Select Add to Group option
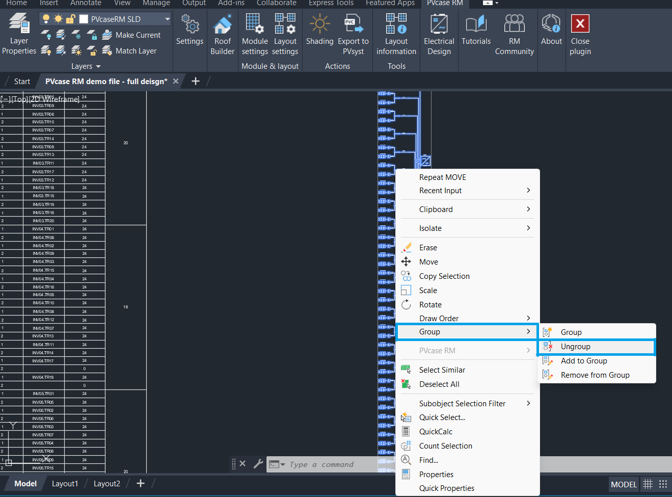Image resolution: width=672 pixels, height=497 pixels. pyautogui.click(x=597, y=361)
